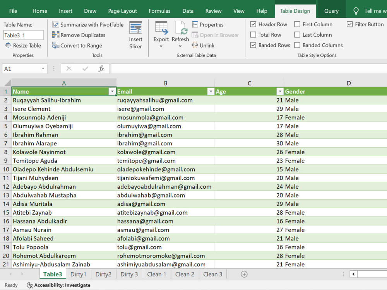Image resolution: width=387 pixels, height=290 pixels.
Task: Click the Convert to Range icon
Action: 55,45
